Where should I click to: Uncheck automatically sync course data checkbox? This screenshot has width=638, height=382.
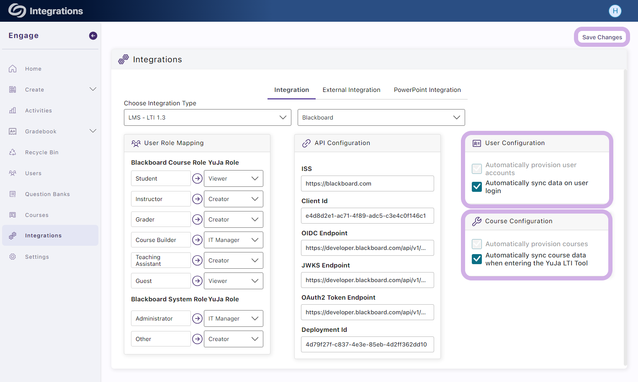pyautogui.click(x=477, y=259)
